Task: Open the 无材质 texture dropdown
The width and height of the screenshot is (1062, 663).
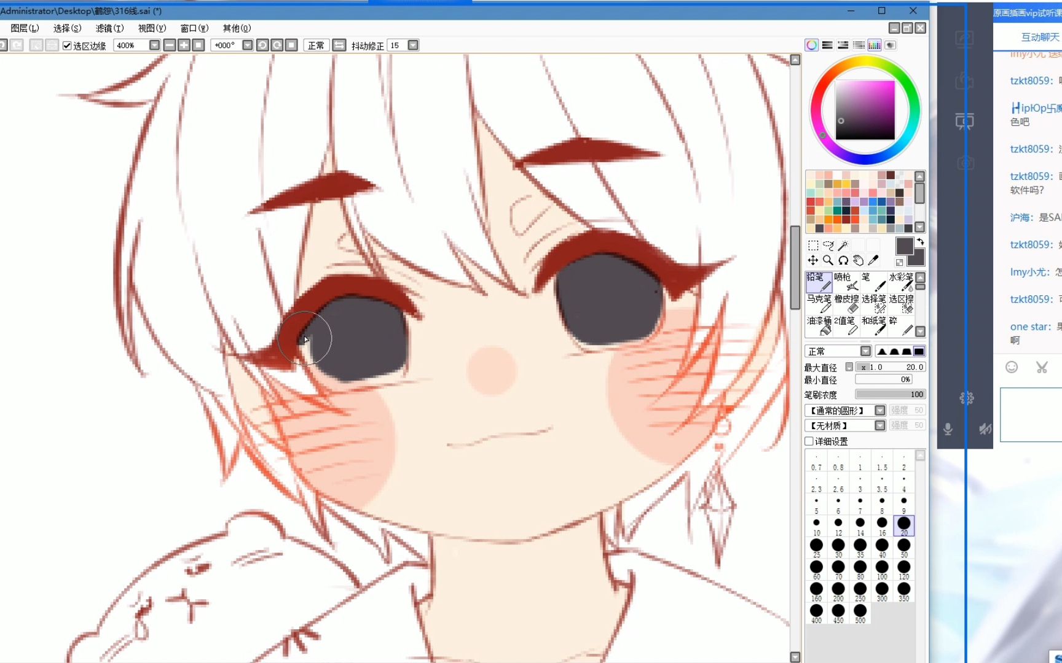Action: click(880, 425)
